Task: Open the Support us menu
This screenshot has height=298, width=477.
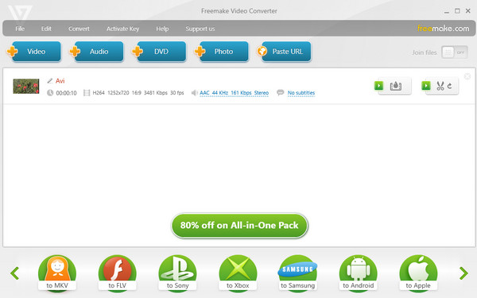Action: (200, 29)
